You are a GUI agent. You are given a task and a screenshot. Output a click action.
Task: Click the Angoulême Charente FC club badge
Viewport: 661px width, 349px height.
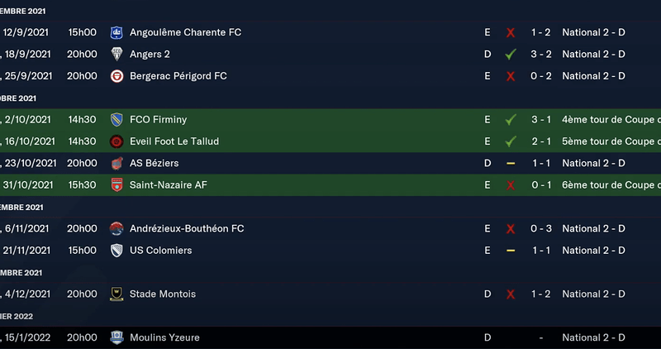[117, 32]
